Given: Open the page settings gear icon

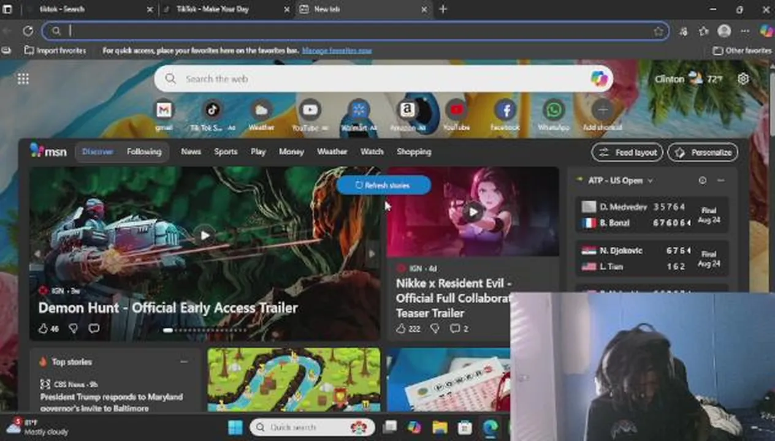Looking at the screenshot, I should click(743, 79).
